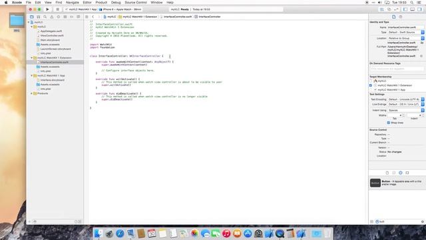Open the Code Snippet library
This screenshot has height=240, width=426.
point(394,173)
